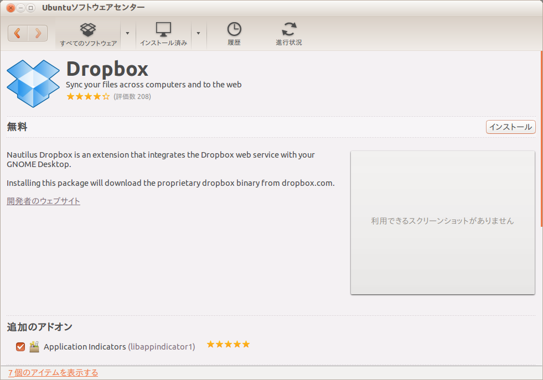Click the Application Indicators package icon

(34, 347)
